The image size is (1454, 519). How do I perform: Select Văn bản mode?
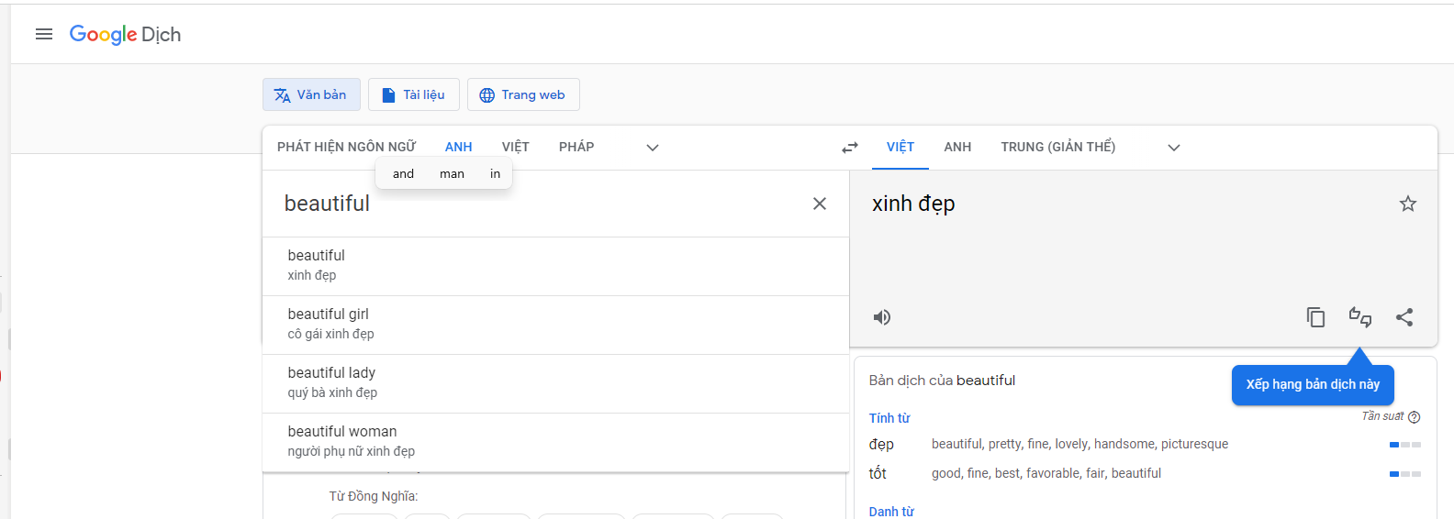click(311, 94)
